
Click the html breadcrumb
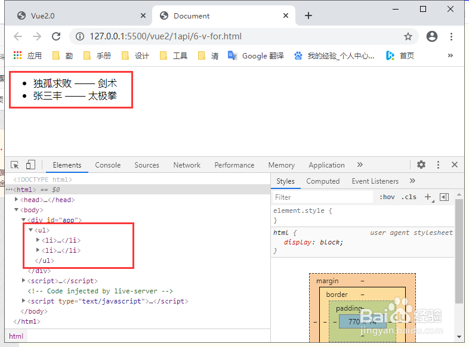pos(16,336)
